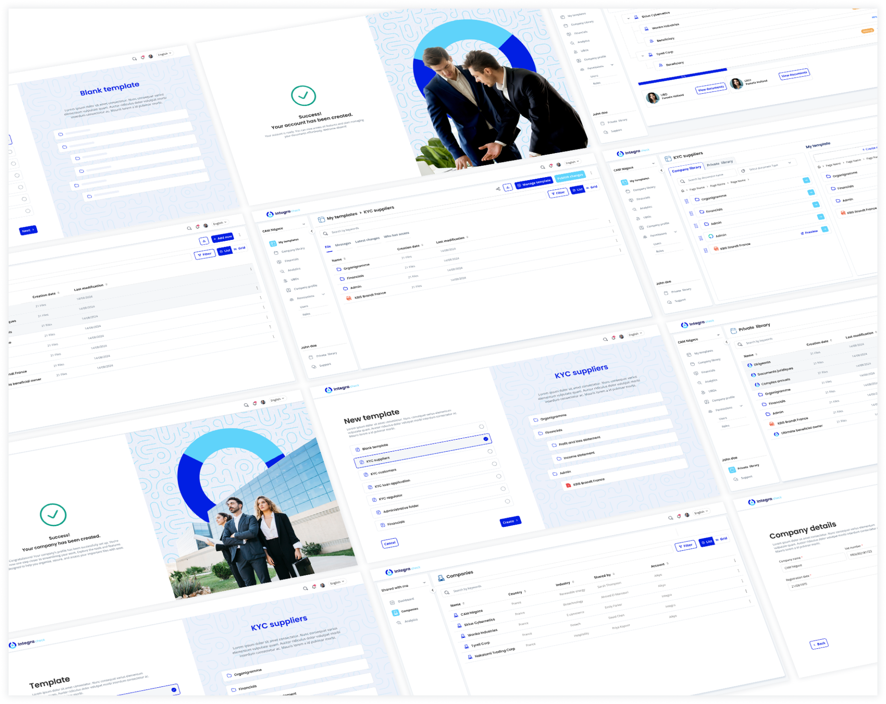The image size is (886, 704).
Task: Open the Private library tab in KYC suppliers
Action: [x=720, y=163]
